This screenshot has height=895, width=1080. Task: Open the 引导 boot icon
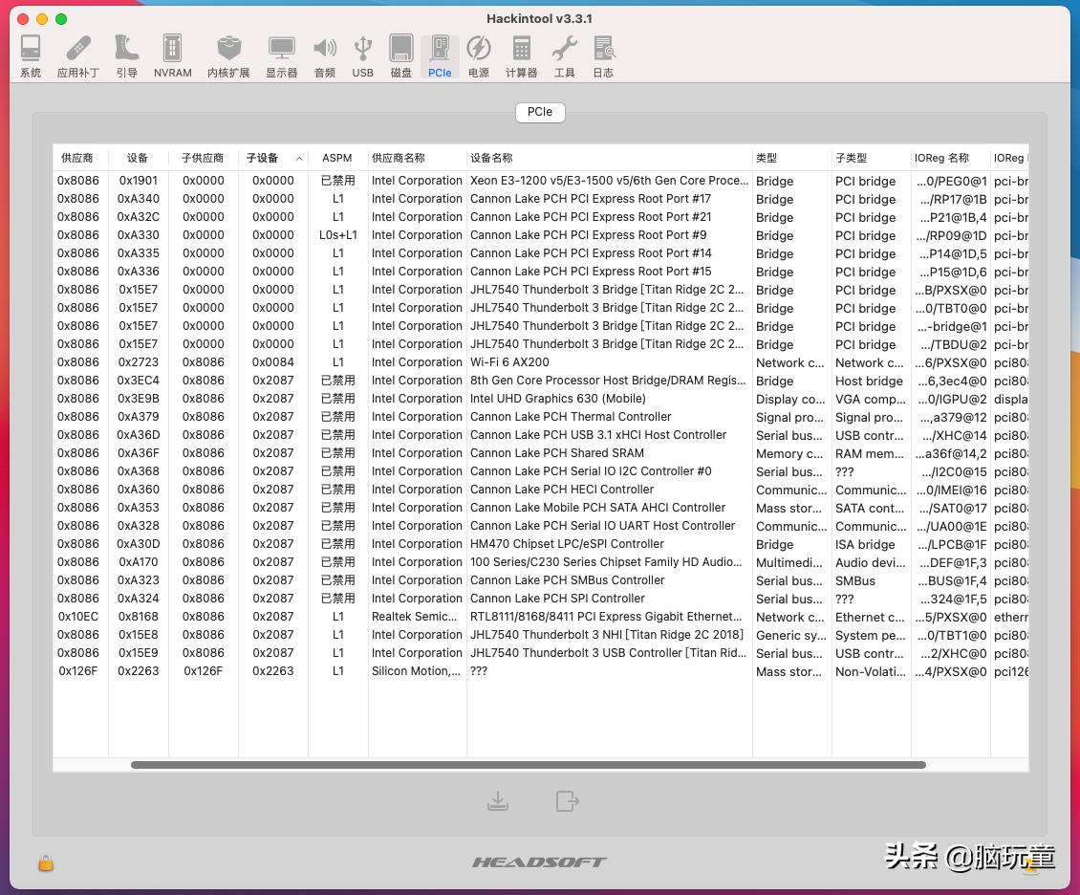(x=126, y=55)
